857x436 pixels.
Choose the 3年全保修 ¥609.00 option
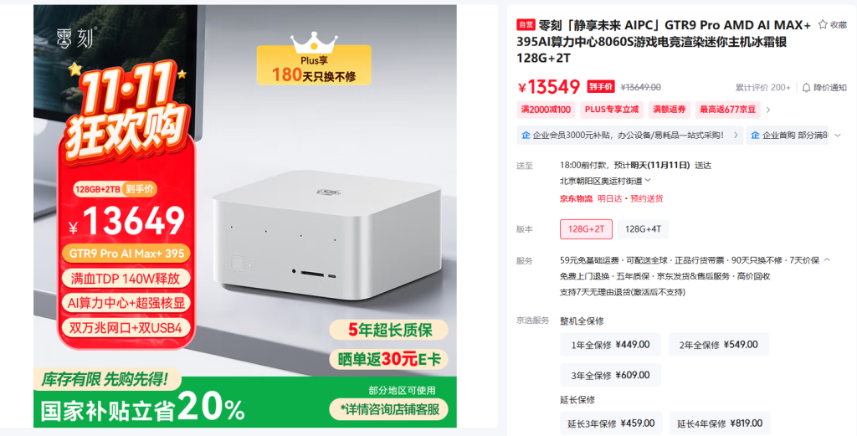[610, 376]
